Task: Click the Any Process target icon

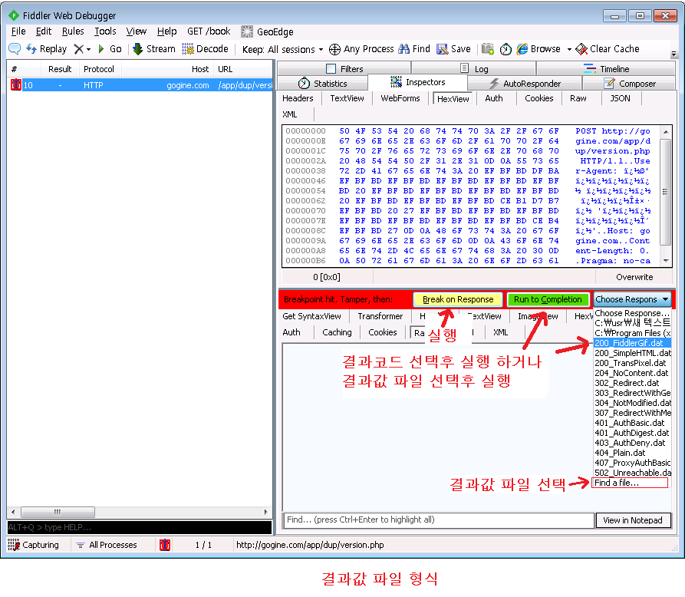Action: (x=334, y=49)
